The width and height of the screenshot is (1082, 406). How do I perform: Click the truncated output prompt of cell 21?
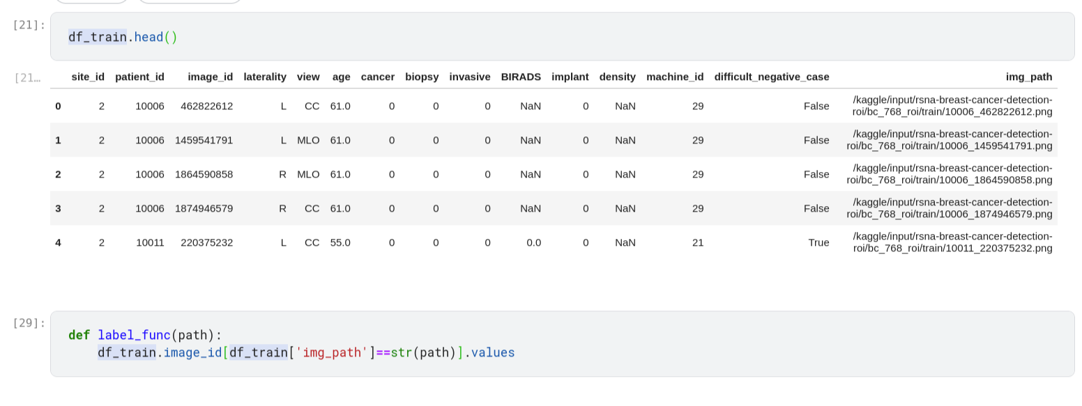tap(27, 77)
